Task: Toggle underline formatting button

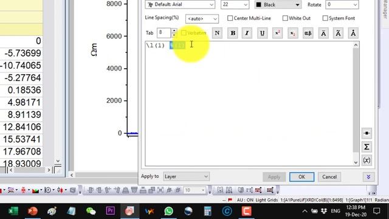Action: tap(262, 33)
